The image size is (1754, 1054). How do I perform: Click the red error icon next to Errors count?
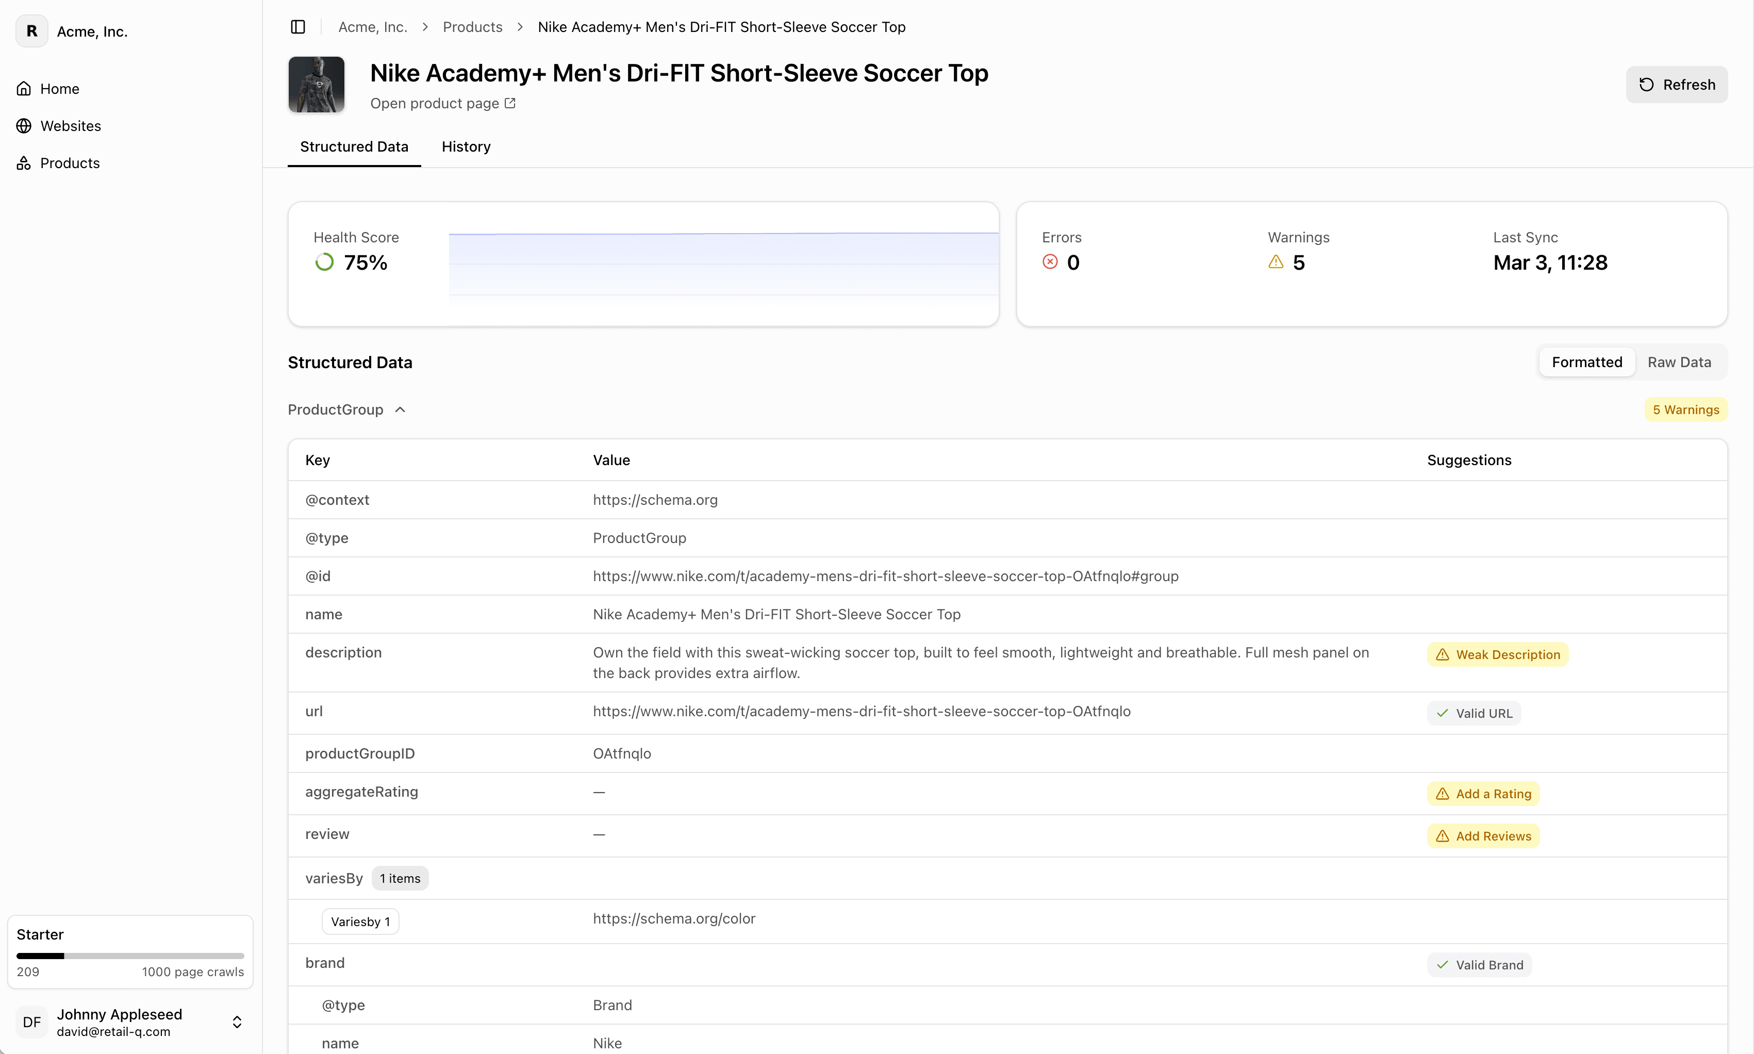1050,261
